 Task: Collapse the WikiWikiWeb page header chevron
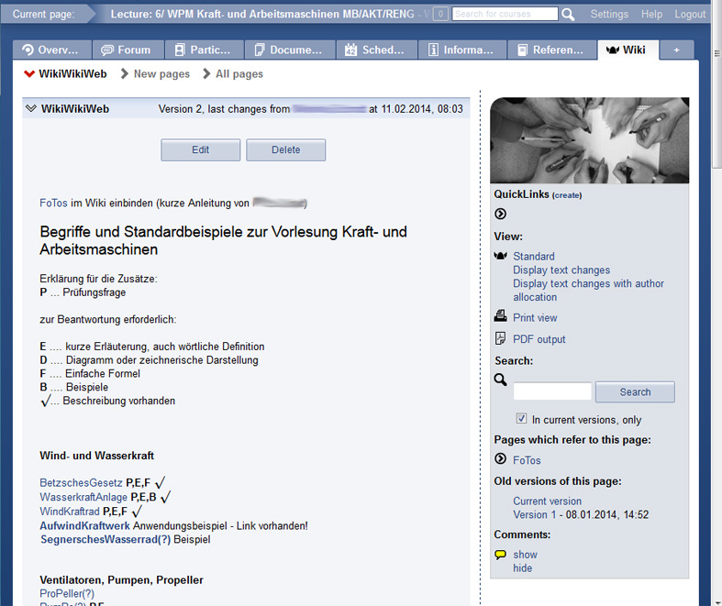(30, 109)
